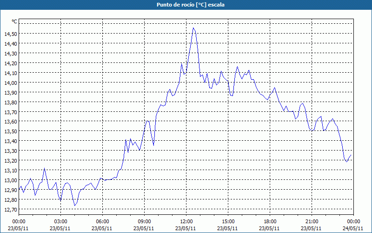Click the 13,30 y-axis label
Screen dimensions: 372x233
pos(11,151)
